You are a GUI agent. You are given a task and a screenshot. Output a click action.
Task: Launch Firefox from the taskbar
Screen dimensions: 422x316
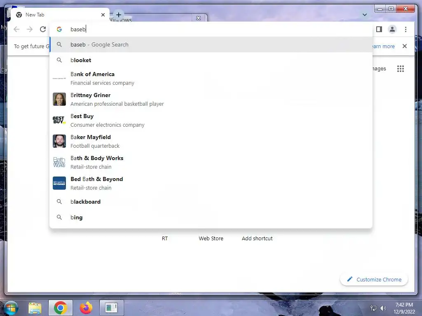(x=86, y=308)
